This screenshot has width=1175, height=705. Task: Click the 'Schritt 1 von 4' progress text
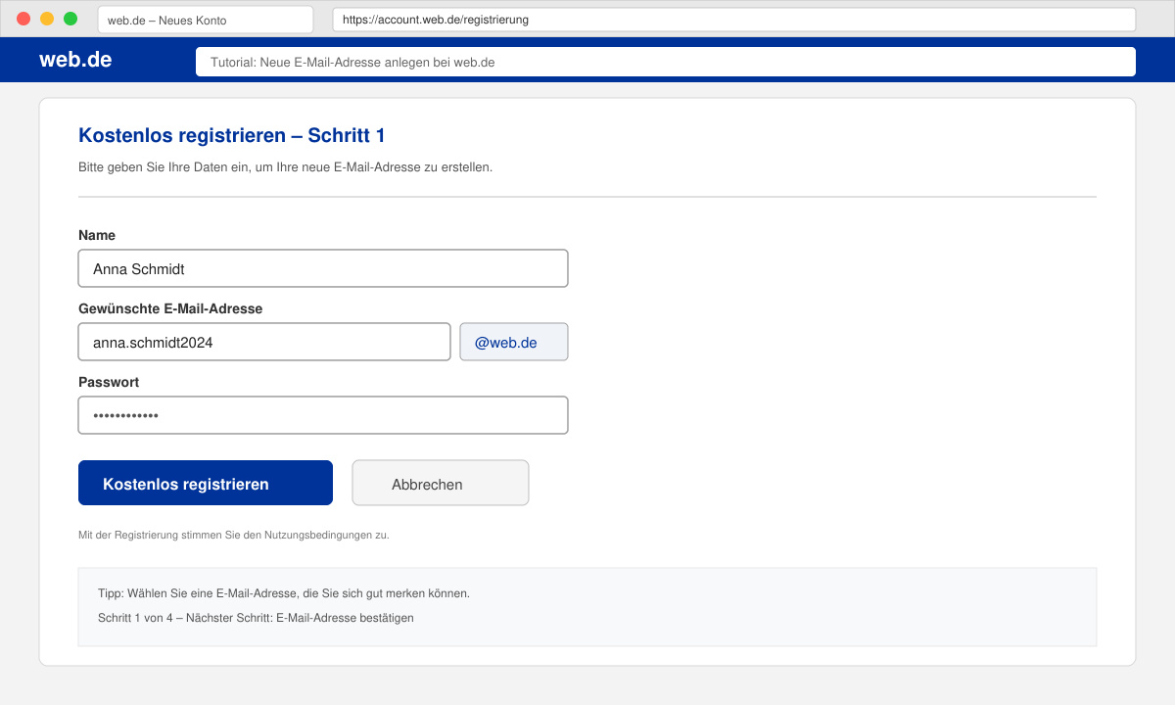pos(256,618)
